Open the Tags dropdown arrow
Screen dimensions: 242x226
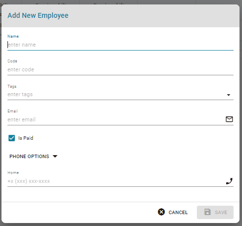coord(229,95)
